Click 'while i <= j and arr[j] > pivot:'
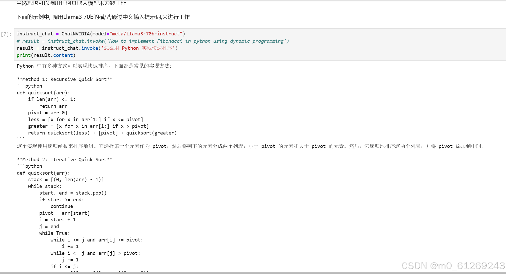Screen dimensions: 506x274 point(95,253)
